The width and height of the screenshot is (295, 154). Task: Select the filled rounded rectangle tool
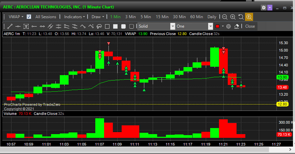123,26
